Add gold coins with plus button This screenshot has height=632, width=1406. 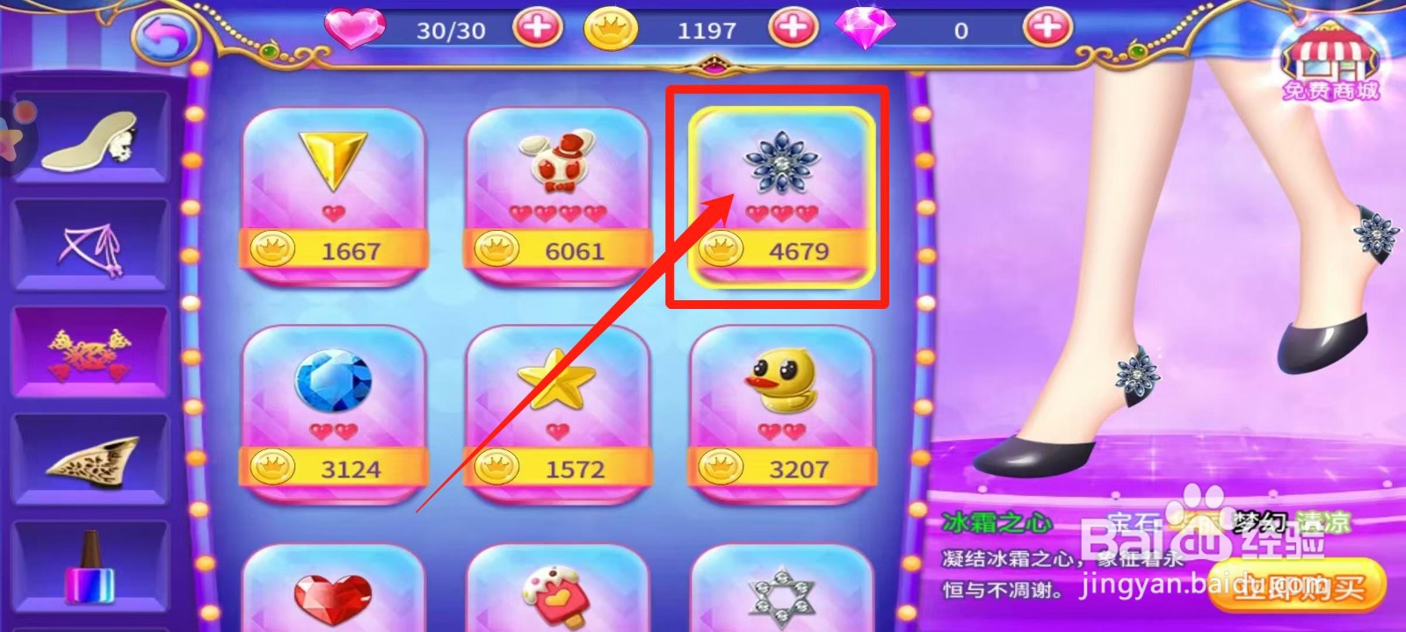click(793, 28)
